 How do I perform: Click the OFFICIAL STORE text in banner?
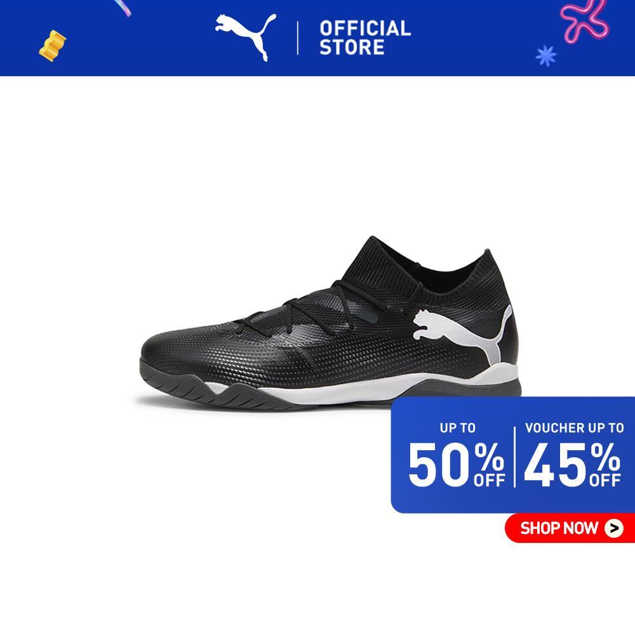[365, 37]
